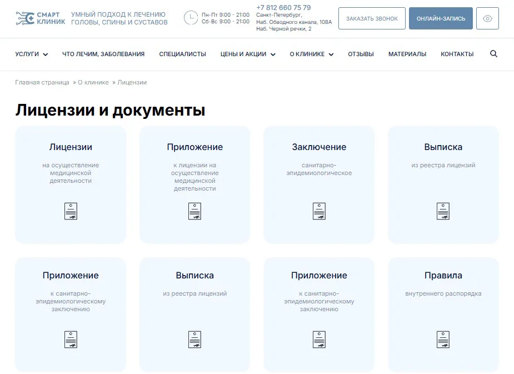The width and height of the screenshot is (514, 374).
Task: Open the Контакты page
Action: tap(457, 54)
